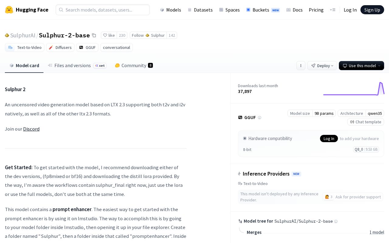Click the GGUF info icon
This screenshot has height=243, width=389.
[260, 118]
